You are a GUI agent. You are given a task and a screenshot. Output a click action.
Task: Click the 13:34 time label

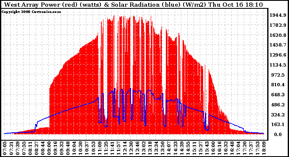(x=156, y=148)
